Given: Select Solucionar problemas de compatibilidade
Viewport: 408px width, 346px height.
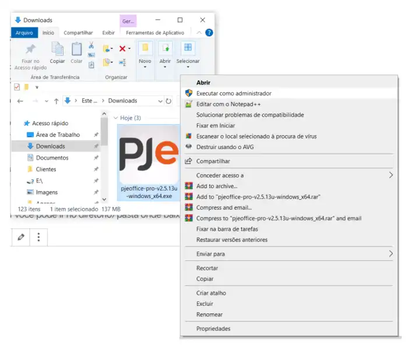Looking at the screenshot, I should coord(289,115).
